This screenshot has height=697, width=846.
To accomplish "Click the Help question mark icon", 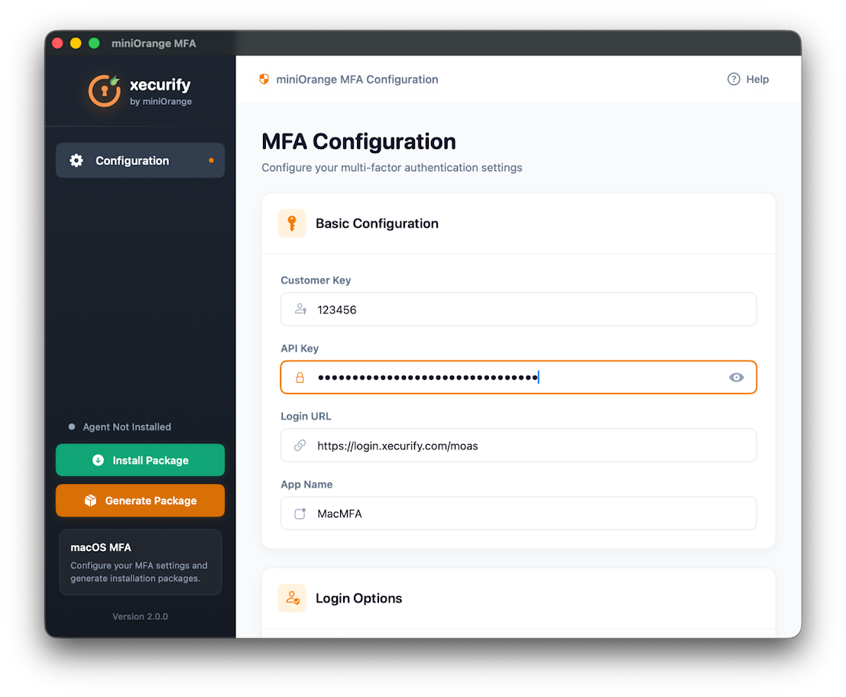I will click(x=733, y=79).
